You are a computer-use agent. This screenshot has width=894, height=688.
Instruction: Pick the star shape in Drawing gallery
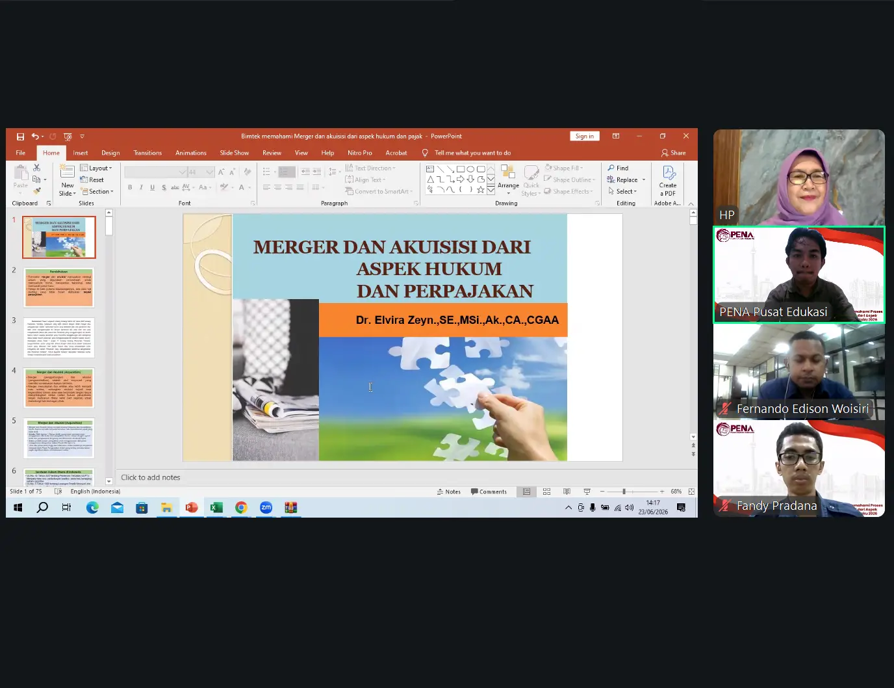481,190
